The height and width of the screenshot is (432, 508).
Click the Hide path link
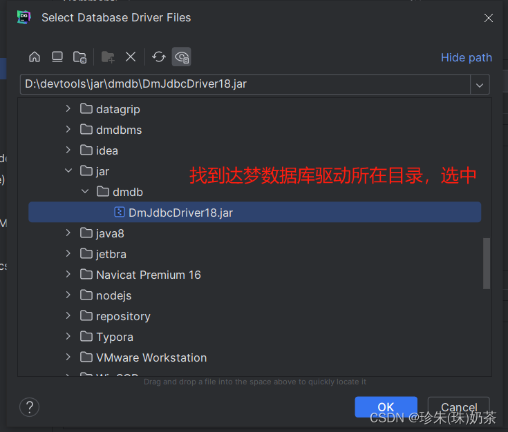tap(467, 57)
